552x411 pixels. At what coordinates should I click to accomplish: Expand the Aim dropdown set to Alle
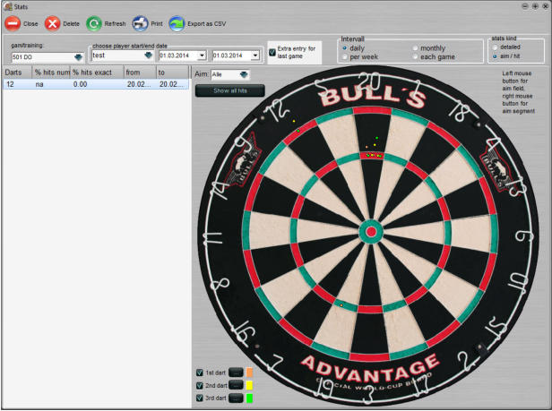(x=242, y=74)
